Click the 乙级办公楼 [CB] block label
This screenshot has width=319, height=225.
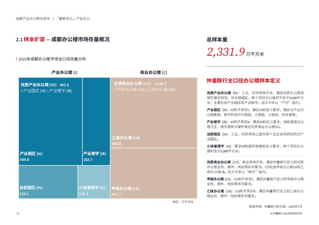pos(126,138)
